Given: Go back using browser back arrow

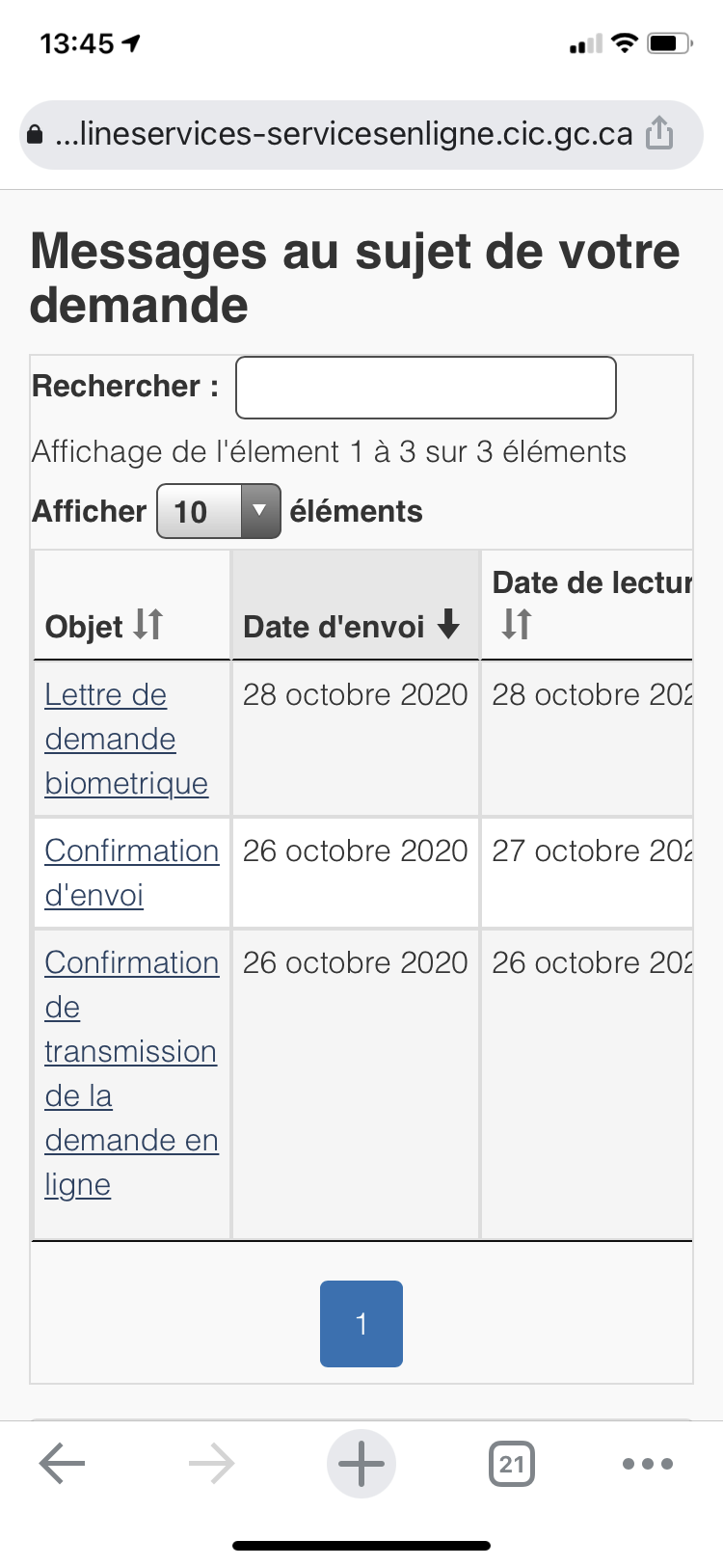Looking at the screenshot, I should 63,1464.
